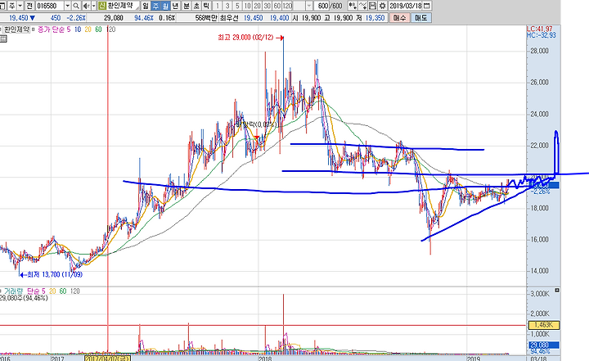
Task: Select the 분 minute chart period
Action: [x=187, y=6]
